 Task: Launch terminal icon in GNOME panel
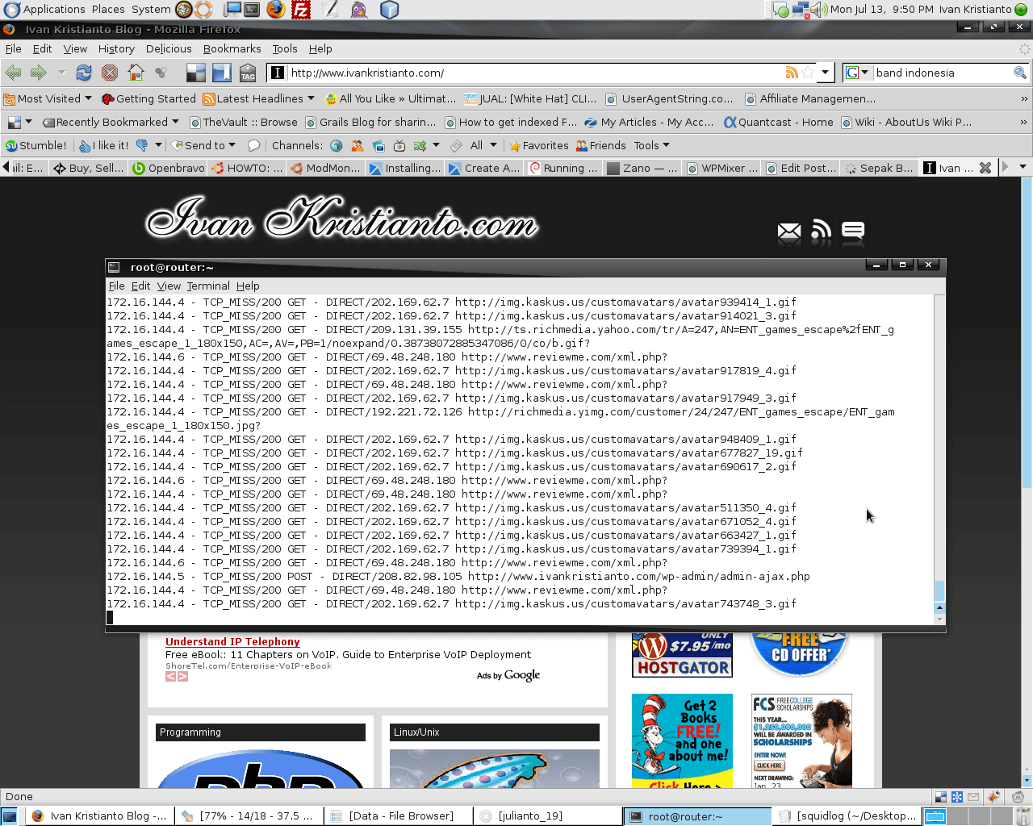pos(252,10)
